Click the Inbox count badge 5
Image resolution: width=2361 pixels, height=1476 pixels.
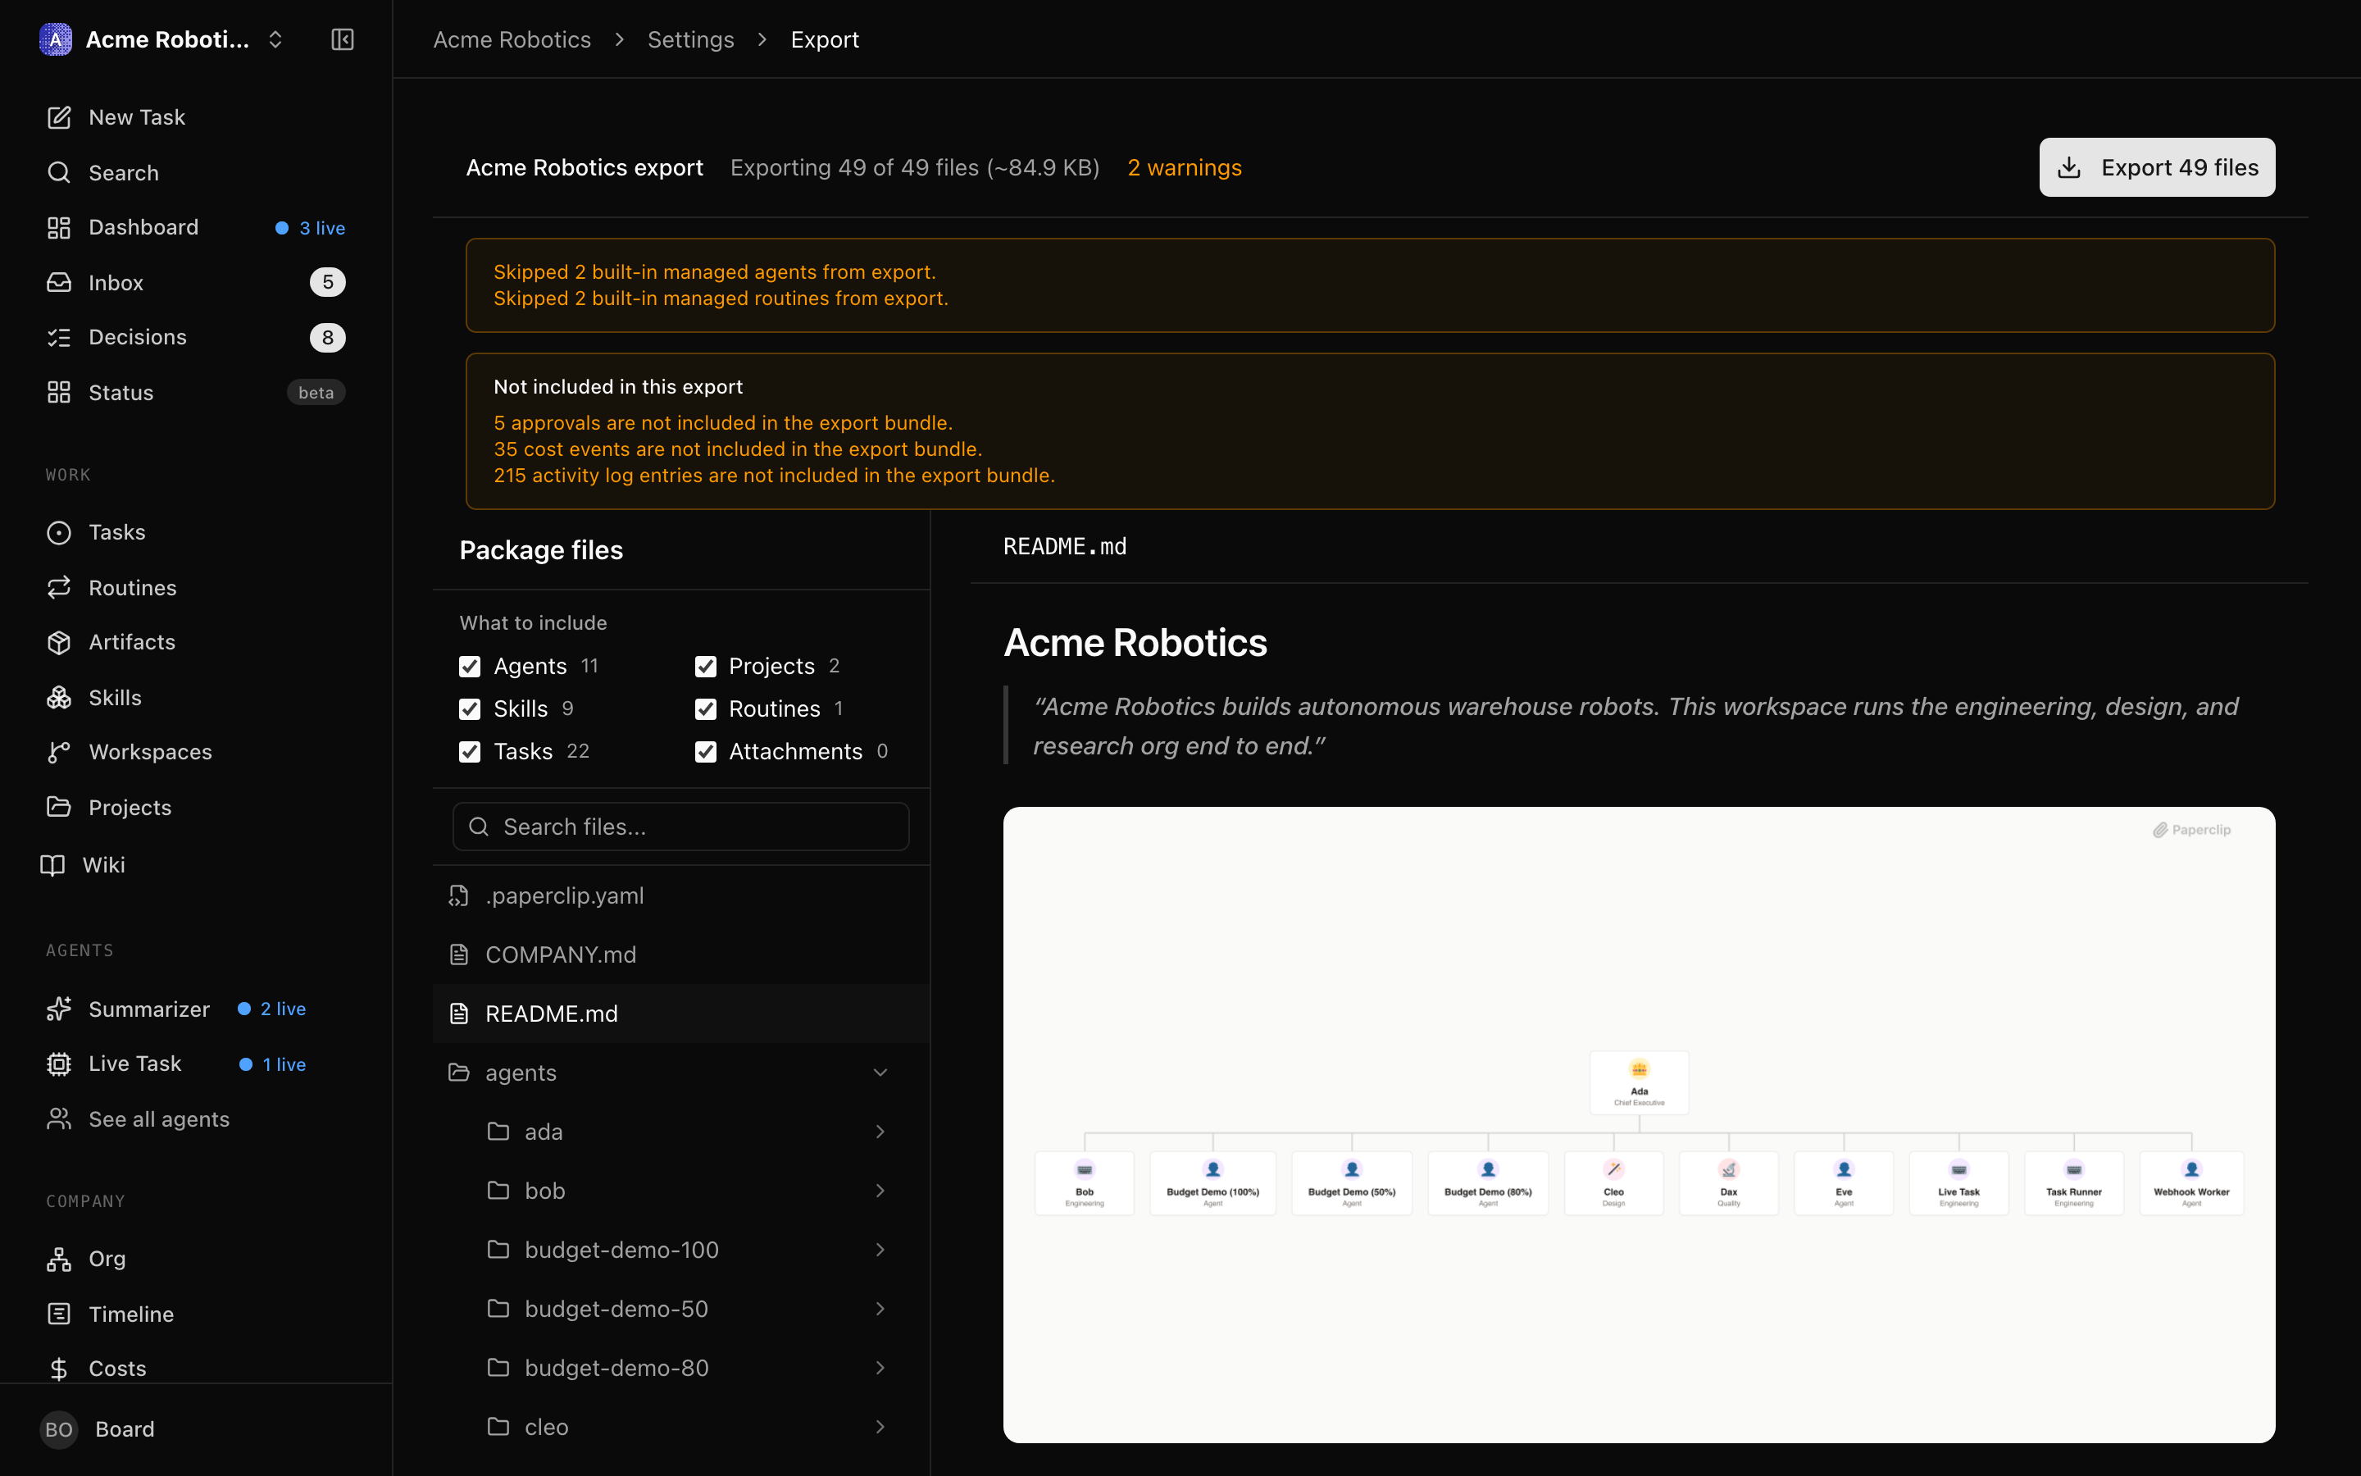click(x=328, y=282)
